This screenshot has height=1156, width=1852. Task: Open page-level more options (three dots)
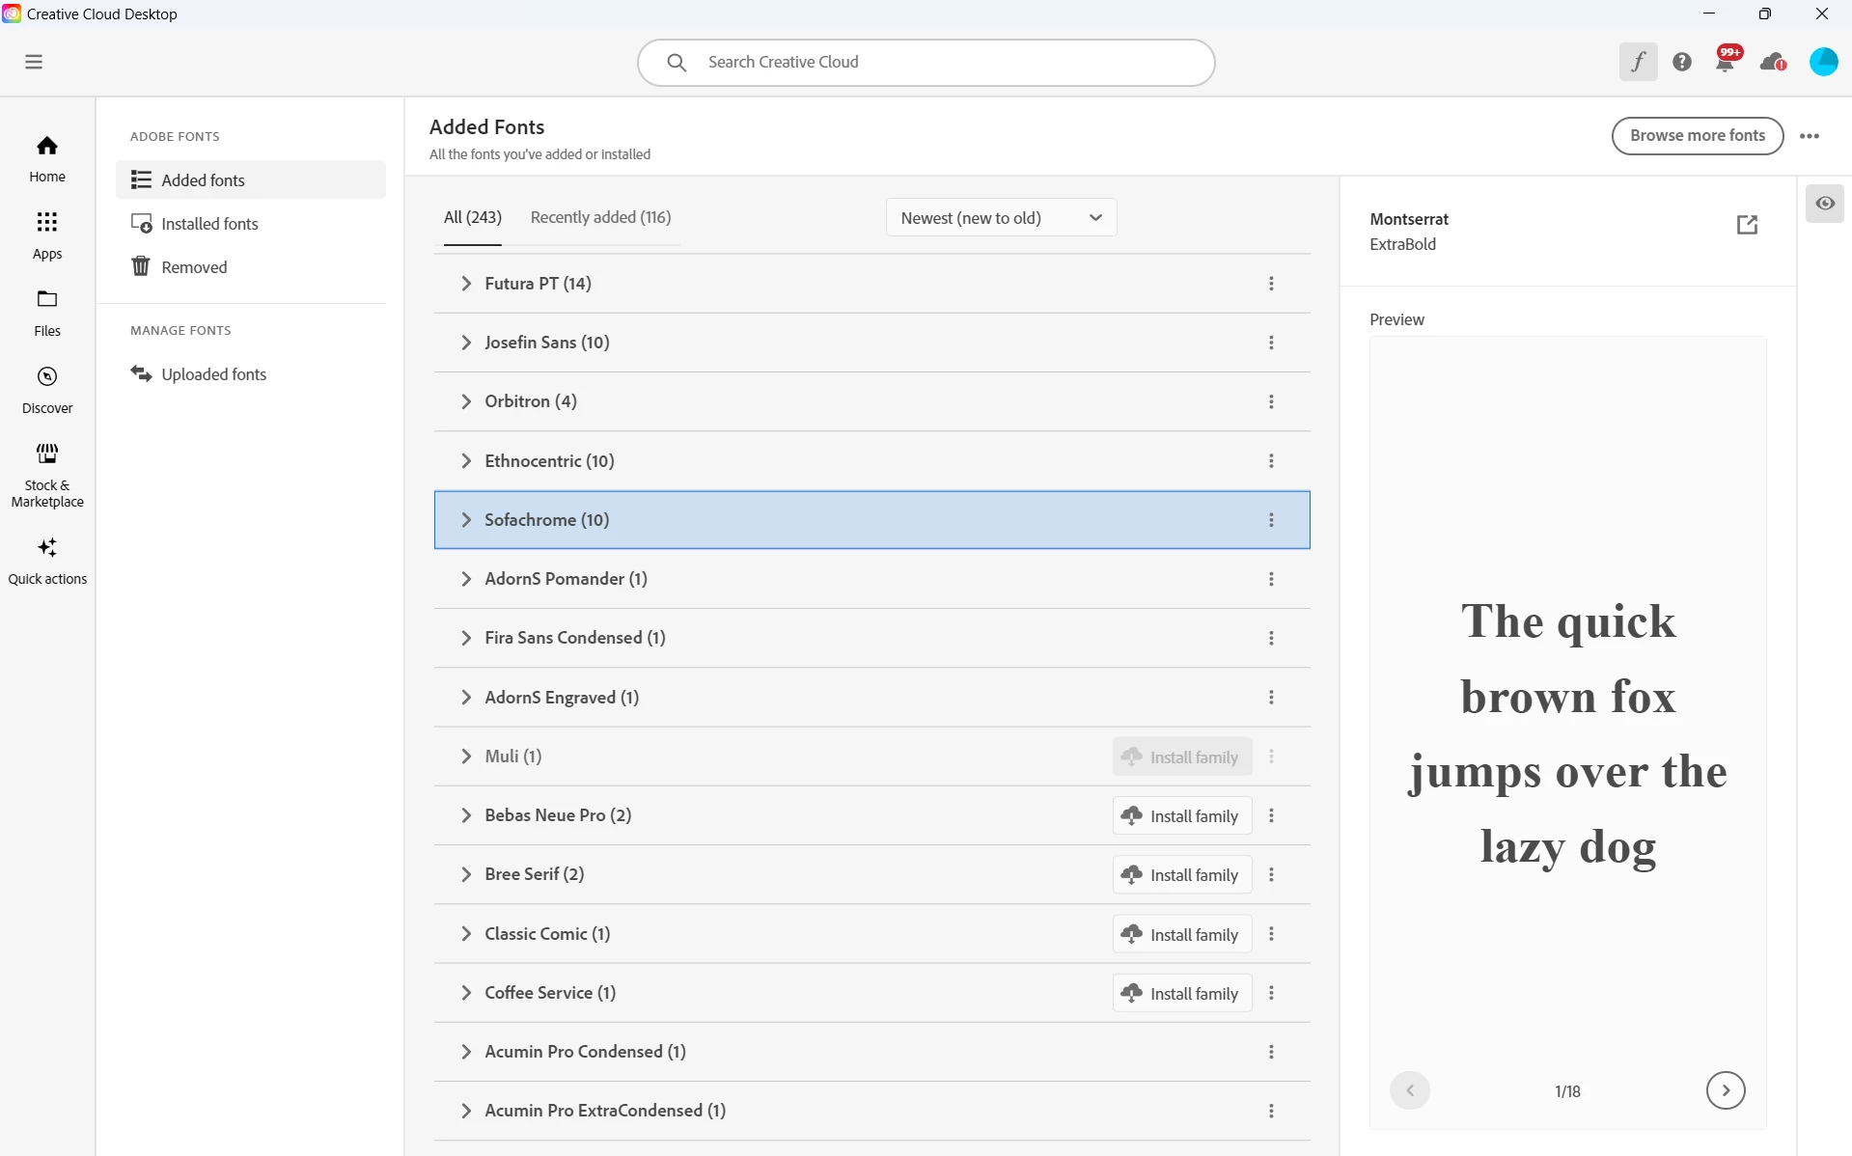click(1810, 136)
